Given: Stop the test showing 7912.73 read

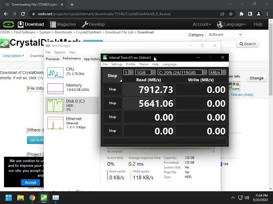Looking at the screenshot, I should click(112, 89).
